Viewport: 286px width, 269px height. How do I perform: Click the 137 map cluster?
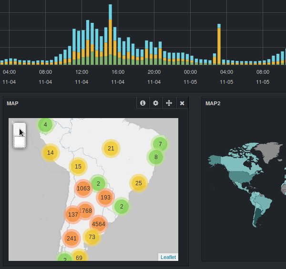coord(73,215)
